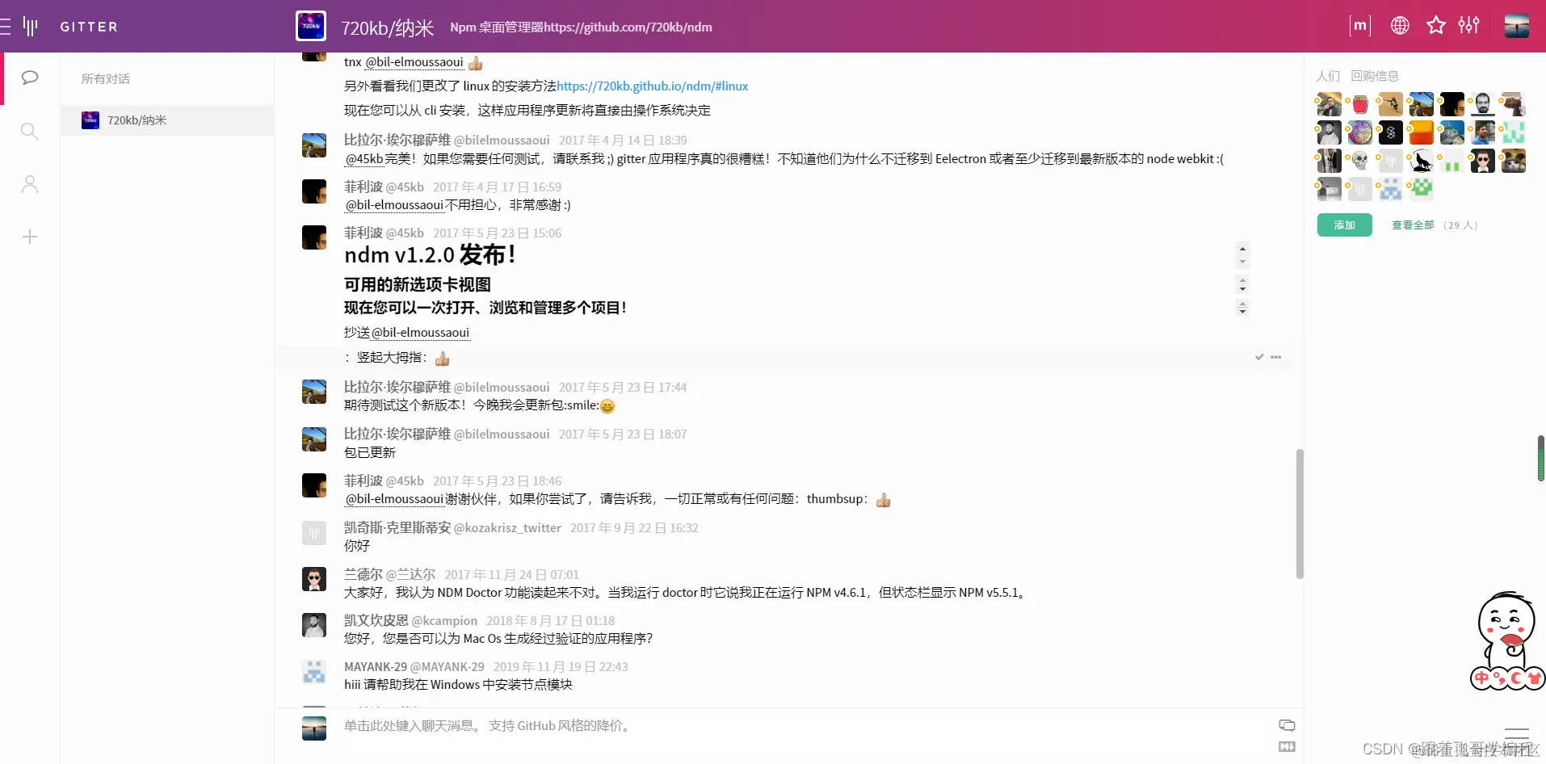1546x764 pixels.
Task: Open the 720kb.github.io/ndm/#linux link
Action: coord(653,86)
